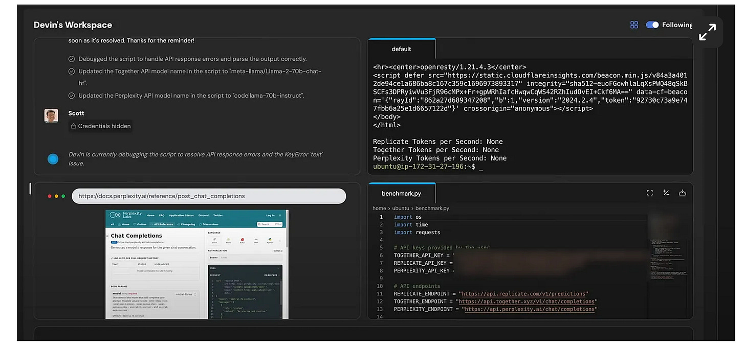Viewport: 745px width, 348px height.
Task: Click the yellow window dot in the browser panel
Action: [x=56, y=196]
